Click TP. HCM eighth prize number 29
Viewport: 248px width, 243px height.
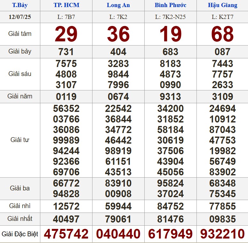click(66, 34)
